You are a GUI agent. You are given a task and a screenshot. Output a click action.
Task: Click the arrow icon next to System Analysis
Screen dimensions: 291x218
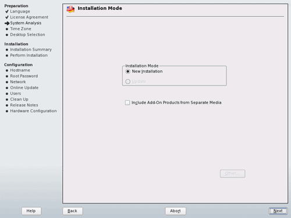tap(7, 23)
